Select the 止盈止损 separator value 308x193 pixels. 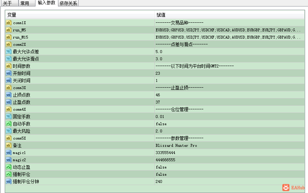coord(179,88)
